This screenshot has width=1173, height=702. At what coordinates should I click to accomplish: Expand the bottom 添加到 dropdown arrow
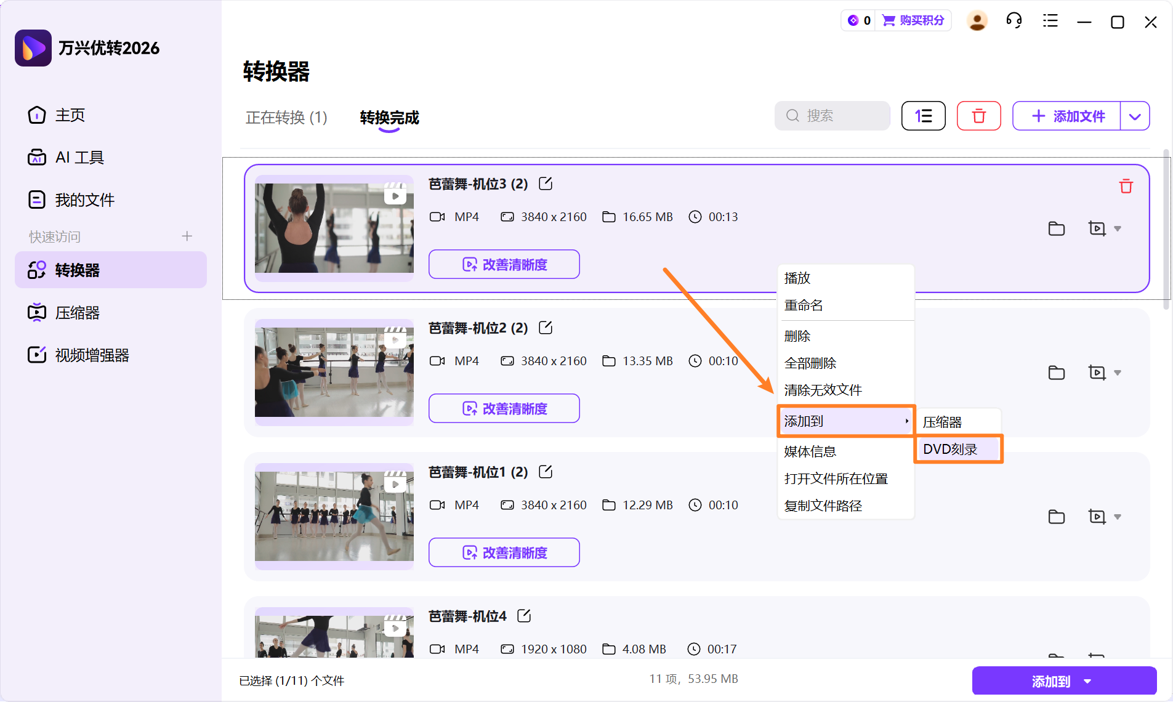tap(1087, 680)
